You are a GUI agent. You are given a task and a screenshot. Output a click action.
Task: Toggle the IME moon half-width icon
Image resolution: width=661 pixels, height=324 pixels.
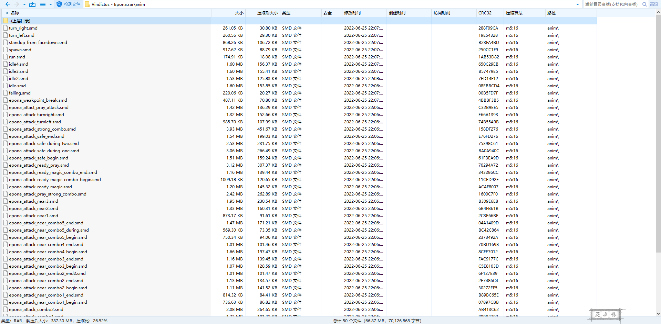[x=605, y=314]
